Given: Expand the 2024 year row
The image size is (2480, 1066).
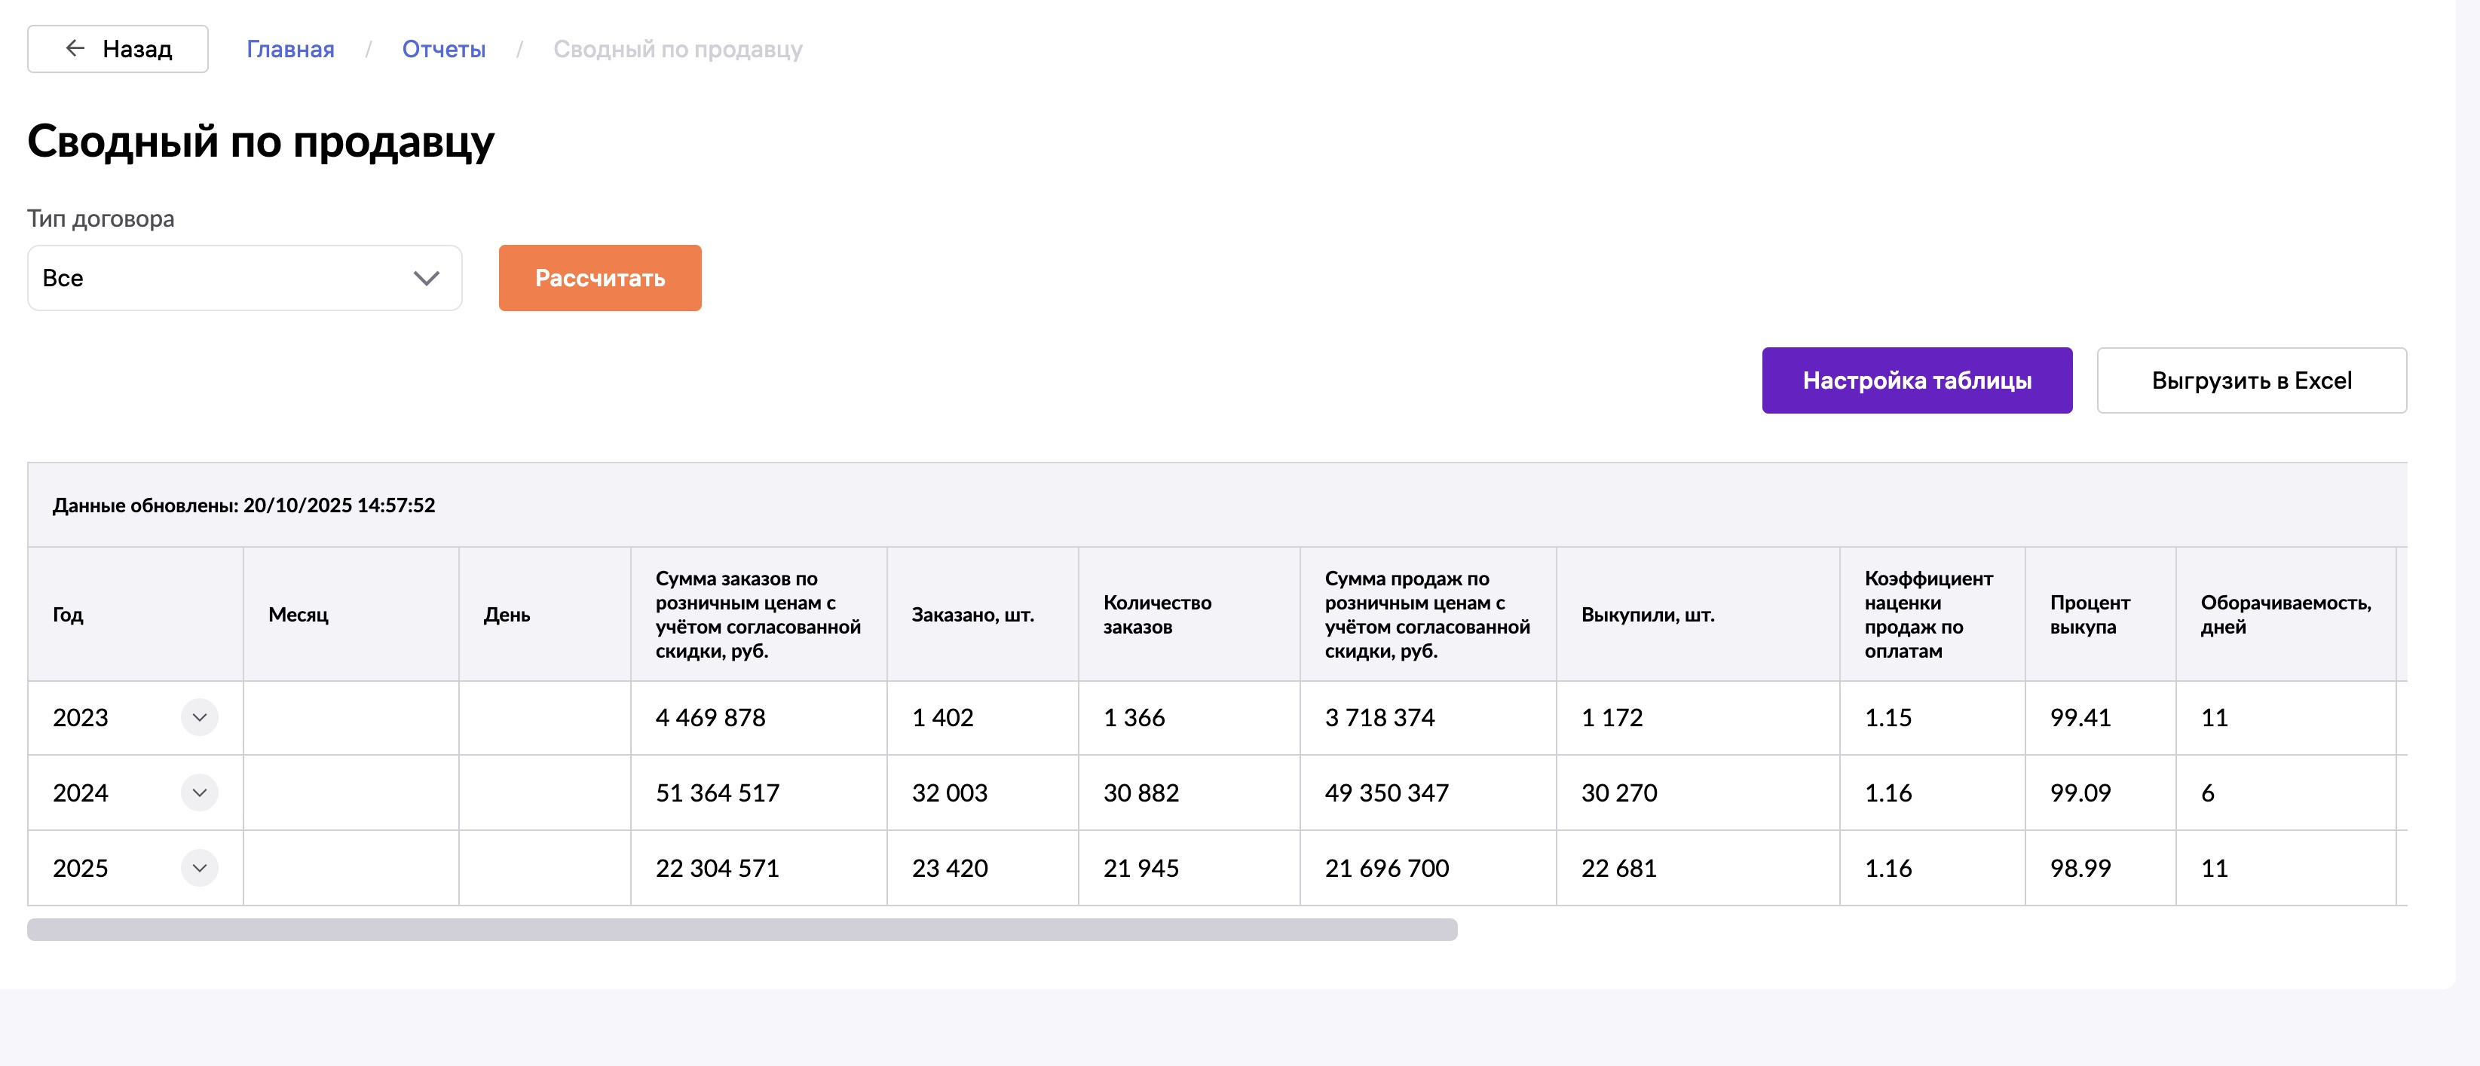Looking at the screenshot, I should (x=199, y=793).
